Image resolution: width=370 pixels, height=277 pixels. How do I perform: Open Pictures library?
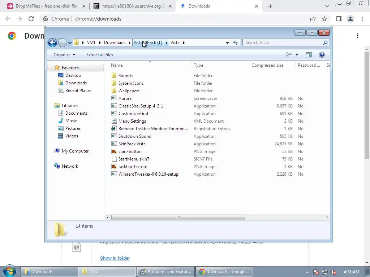tap(73, 128)
